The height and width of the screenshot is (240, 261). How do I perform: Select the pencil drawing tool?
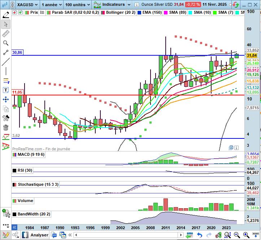6,15
